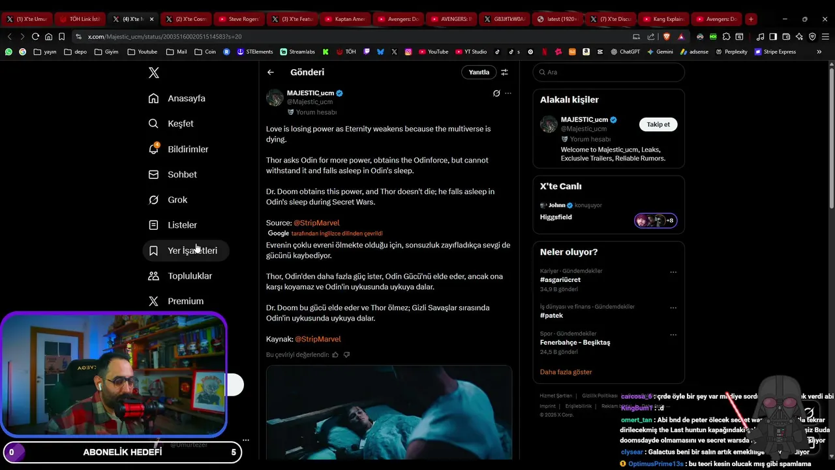This screenshot has width=835, height=470.
Task: Open the YT Studio bookmark
Action: [x=470, y=52]
